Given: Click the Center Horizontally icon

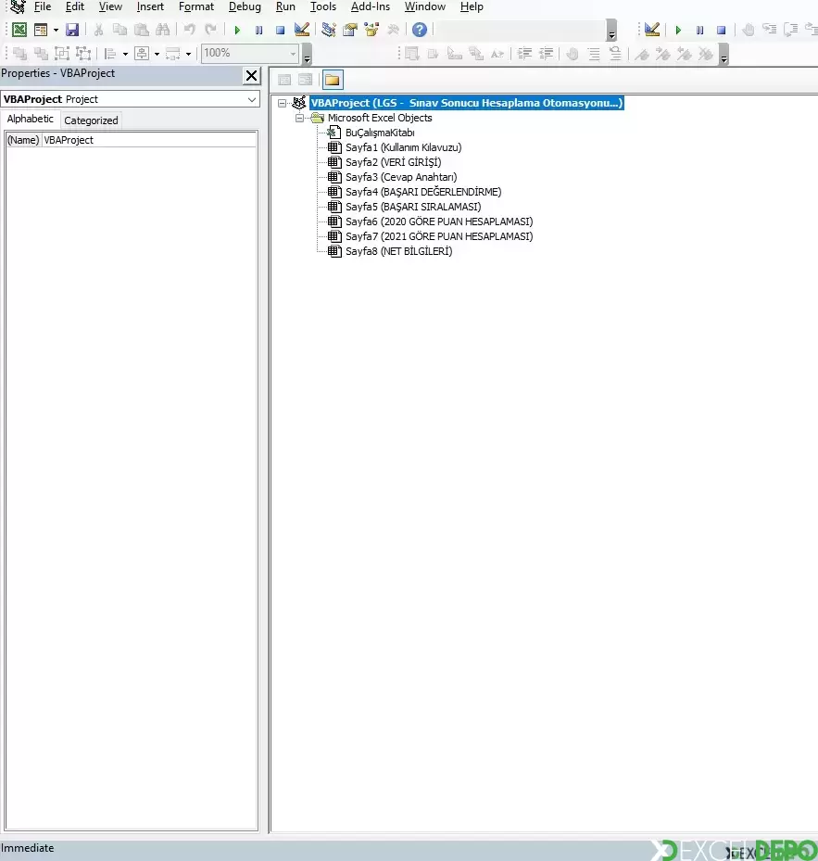Looking at the screenshot, I should coord(142,53).
